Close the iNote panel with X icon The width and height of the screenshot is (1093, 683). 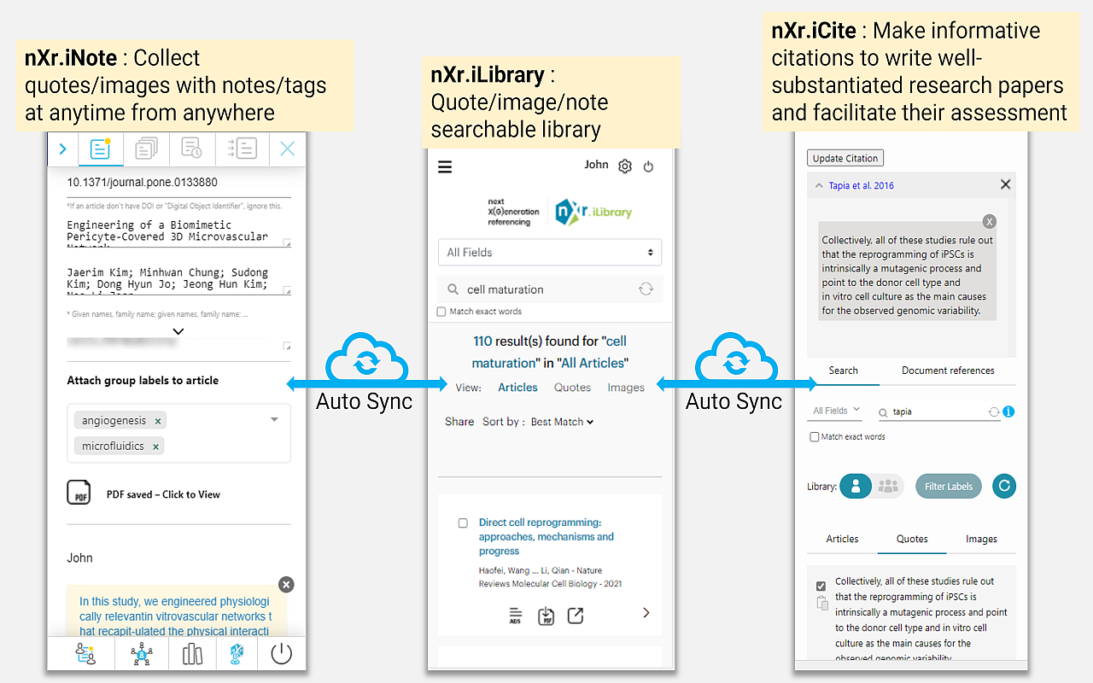pyautogui.click(x=288, y=149)
